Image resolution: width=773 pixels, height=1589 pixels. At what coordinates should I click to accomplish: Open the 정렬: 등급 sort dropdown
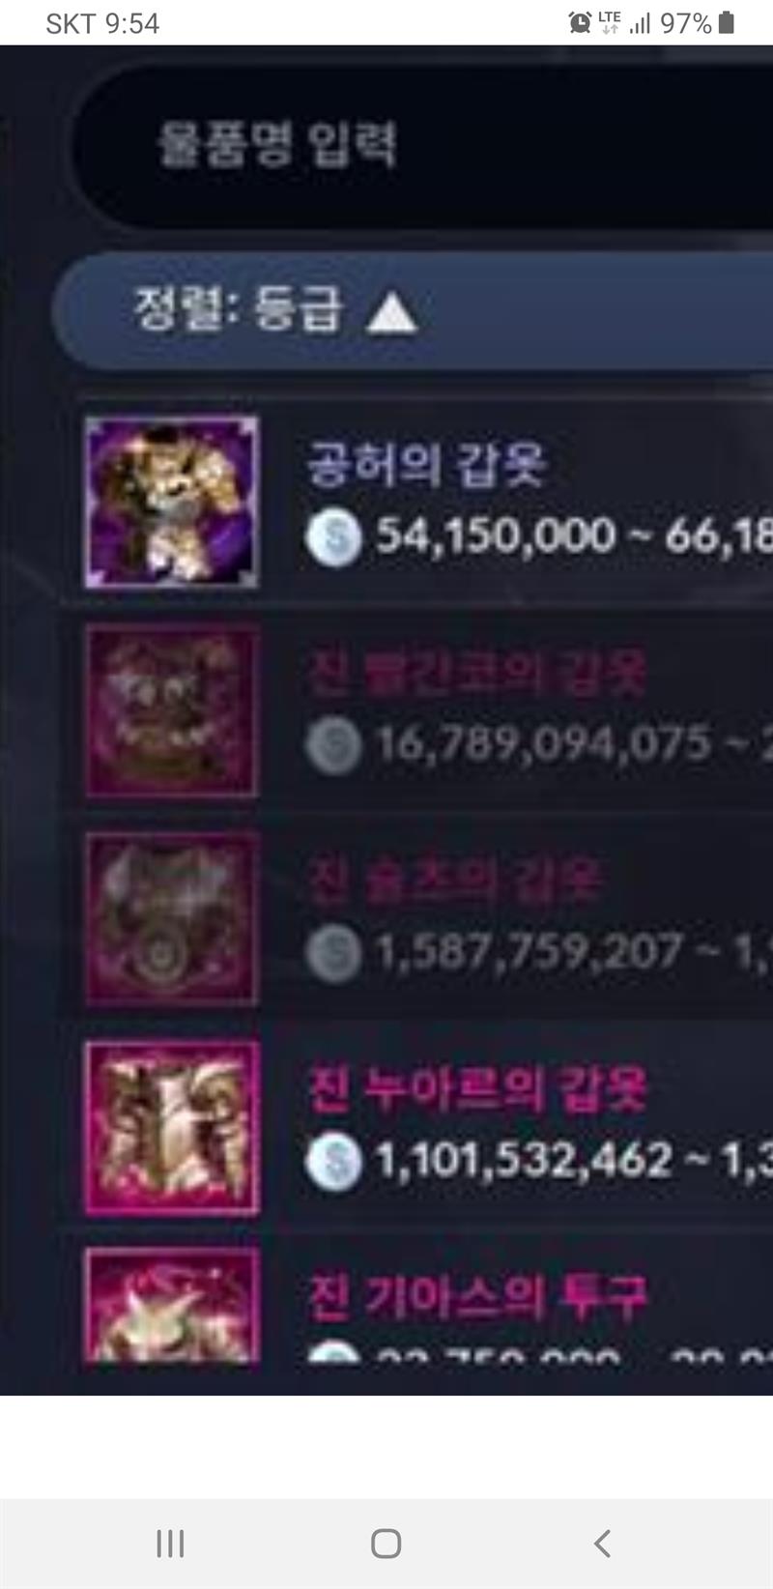coord(414,311)
